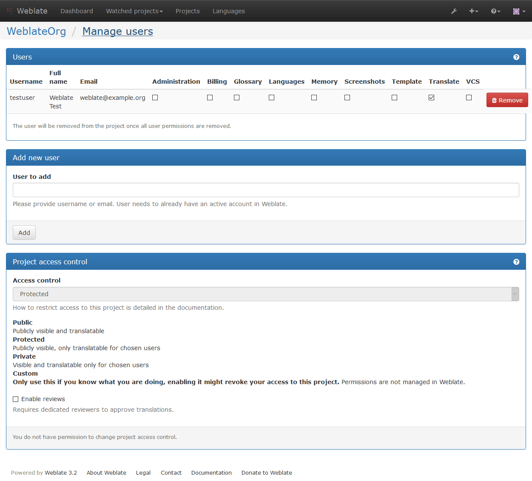Click the Administration column header
This screenshot has width=532, height=481.
pos(176,82)
